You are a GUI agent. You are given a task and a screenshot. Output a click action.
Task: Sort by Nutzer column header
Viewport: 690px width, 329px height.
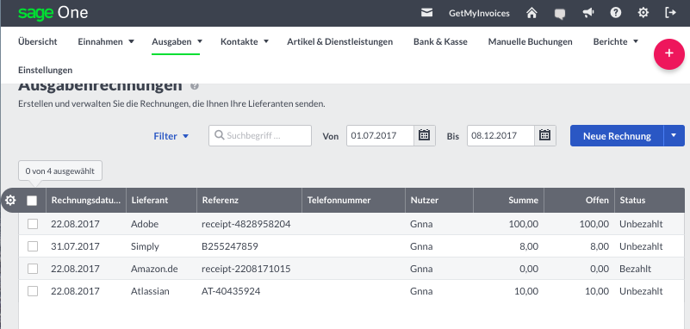pyautogui.click(x=439, y=200)
